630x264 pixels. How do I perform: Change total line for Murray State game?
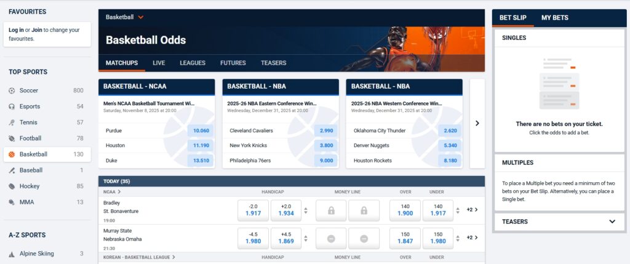click(x=457, y=239)
